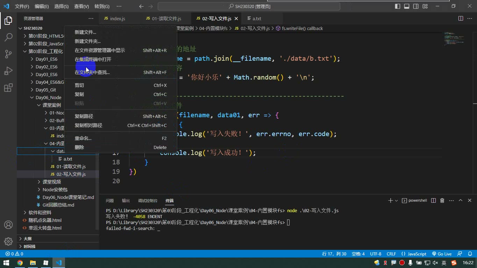Click the JavaScript language mode button
Viewport: 477px width, 268px height.
pos(414,254)
